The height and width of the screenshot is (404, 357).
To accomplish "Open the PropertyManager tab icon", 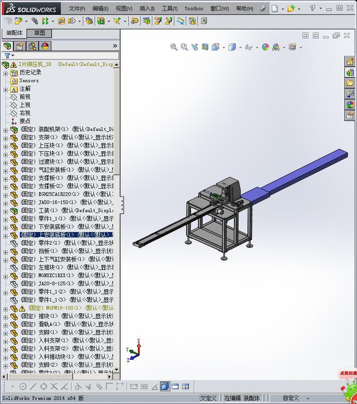I will tap(20, 46).
